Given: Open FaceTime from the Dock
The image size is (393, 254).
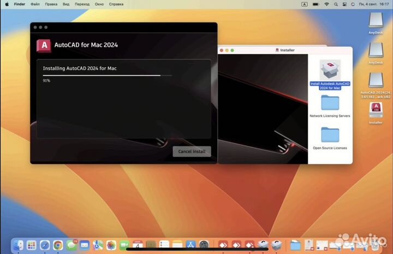Looking at the screenshot, I should coord(124,245).
